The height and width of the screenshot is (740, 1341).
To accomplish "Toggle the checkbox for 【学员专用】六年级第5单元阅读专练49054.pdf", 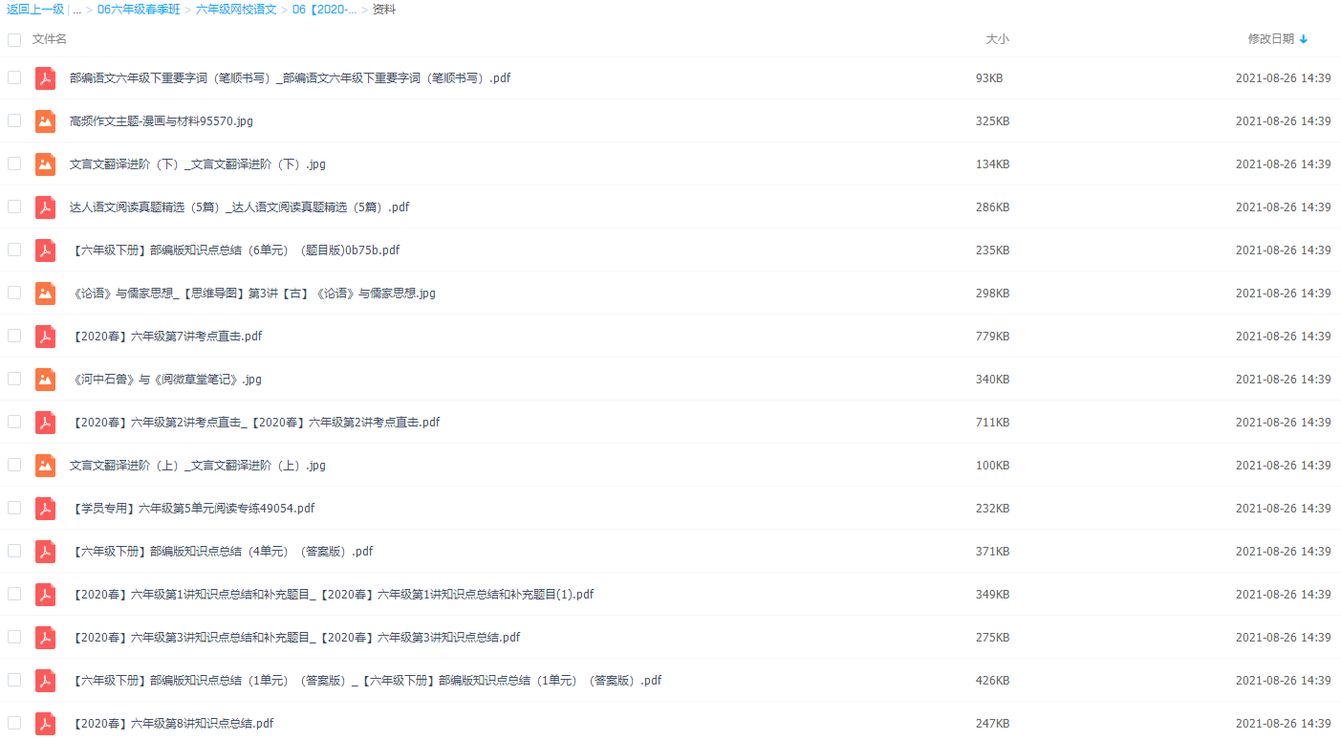I will click(x=13, y=508).
